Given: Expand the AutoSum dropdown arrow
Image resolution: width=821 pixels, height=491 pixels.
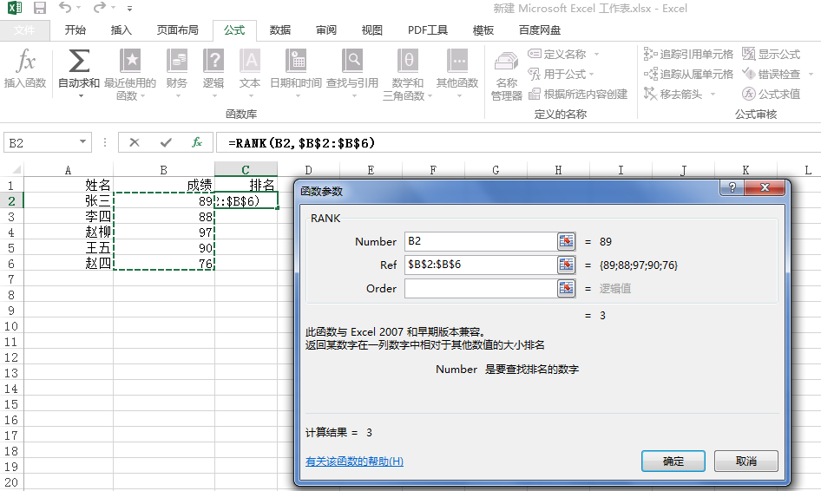Looking at the screenshot, I should click(x=82, y=95).
